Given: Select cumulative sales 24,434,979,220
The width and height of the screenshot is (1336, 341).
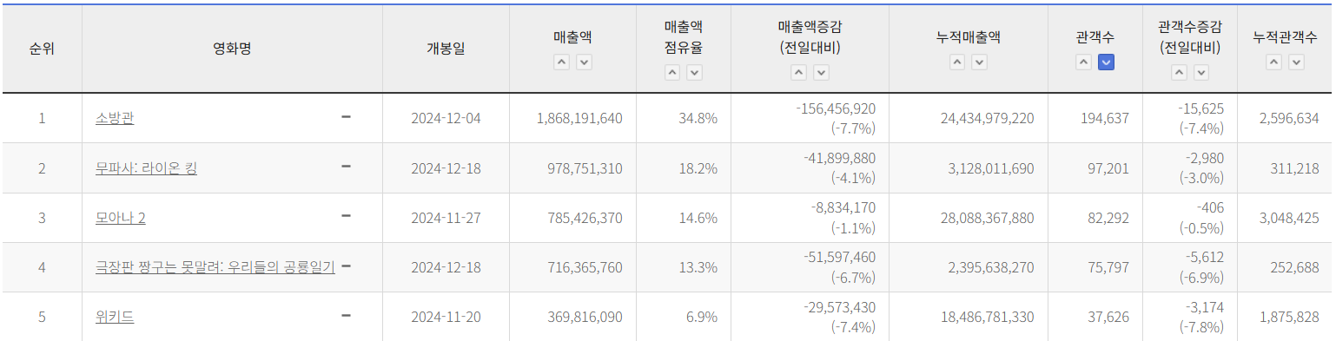Looking at the screenshot, I should (987, 118).
